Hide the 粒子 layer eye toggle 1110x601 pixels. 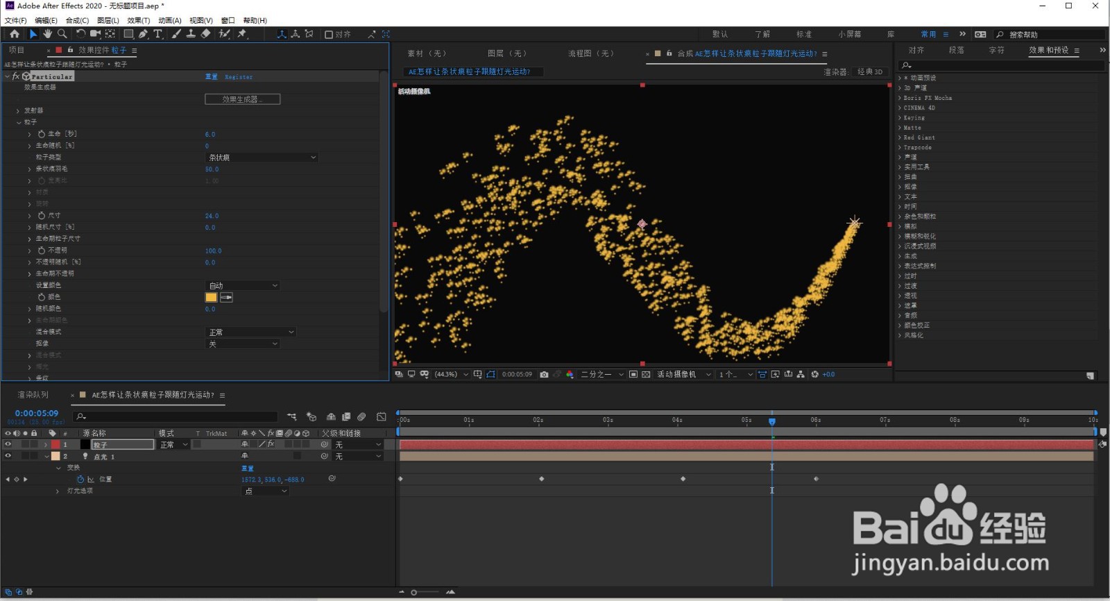8,444
